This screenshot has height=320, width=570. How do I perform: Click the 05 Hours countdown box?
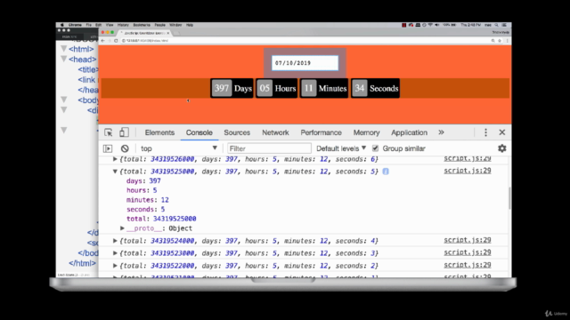(277, 88)
